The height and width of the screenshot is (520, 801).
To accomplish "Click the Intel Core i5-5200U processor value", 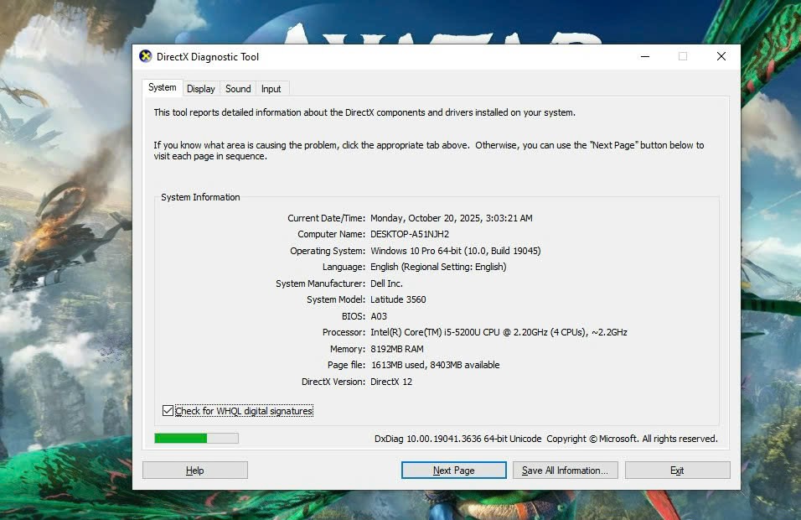I will pyautogui.click(x=499, y=332).
